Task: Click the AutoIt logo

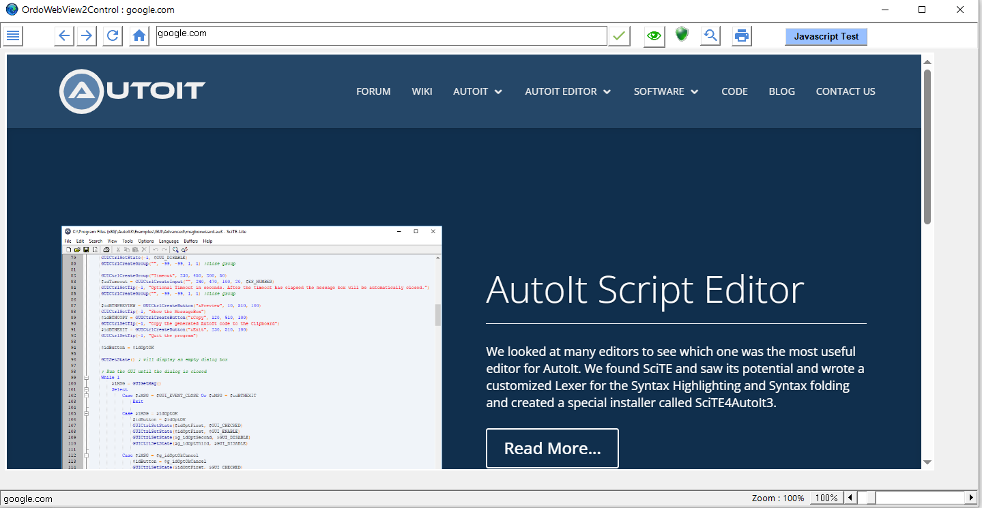Action: click(x=132, y=91)
